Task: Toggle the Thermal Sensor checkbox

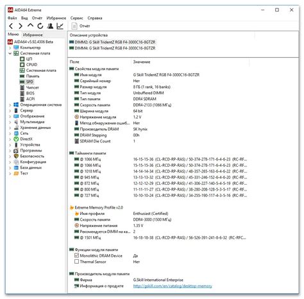Action: 76,262
